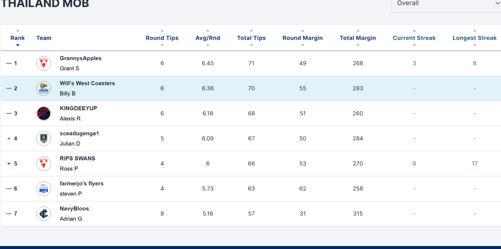The width and height of the screenshot is (501, 249).
Task: Click KINGDEEYUP Melbourne Demons logo
Action: [43, 113]
